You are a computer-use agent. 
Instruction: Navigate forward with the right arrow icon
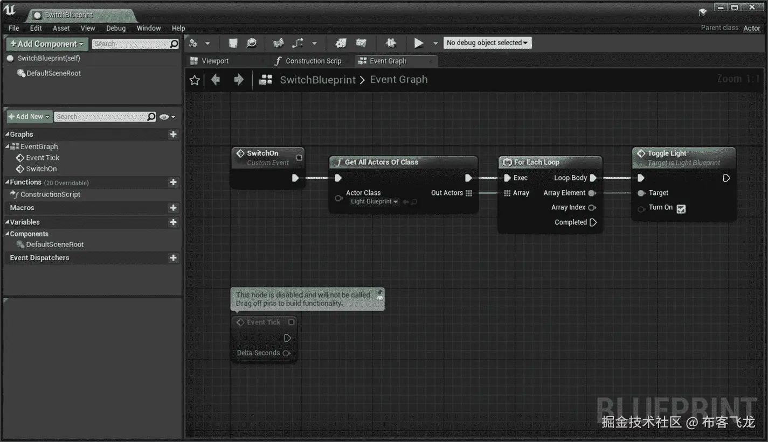[x=239, y=80]
